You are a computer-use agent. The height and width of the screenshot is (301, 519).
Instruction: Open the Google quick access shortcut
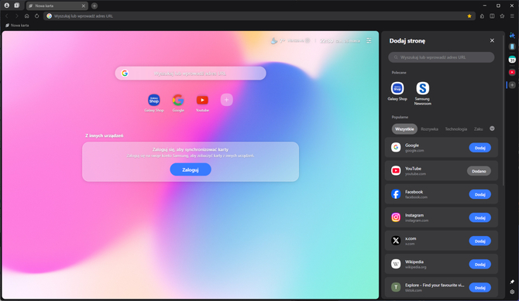pos(178,103)
